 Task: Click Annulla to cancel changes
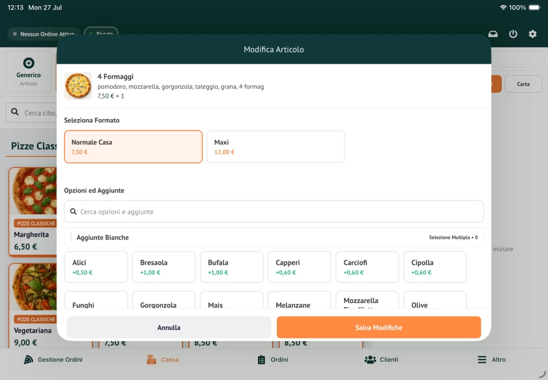click(169, 328)
